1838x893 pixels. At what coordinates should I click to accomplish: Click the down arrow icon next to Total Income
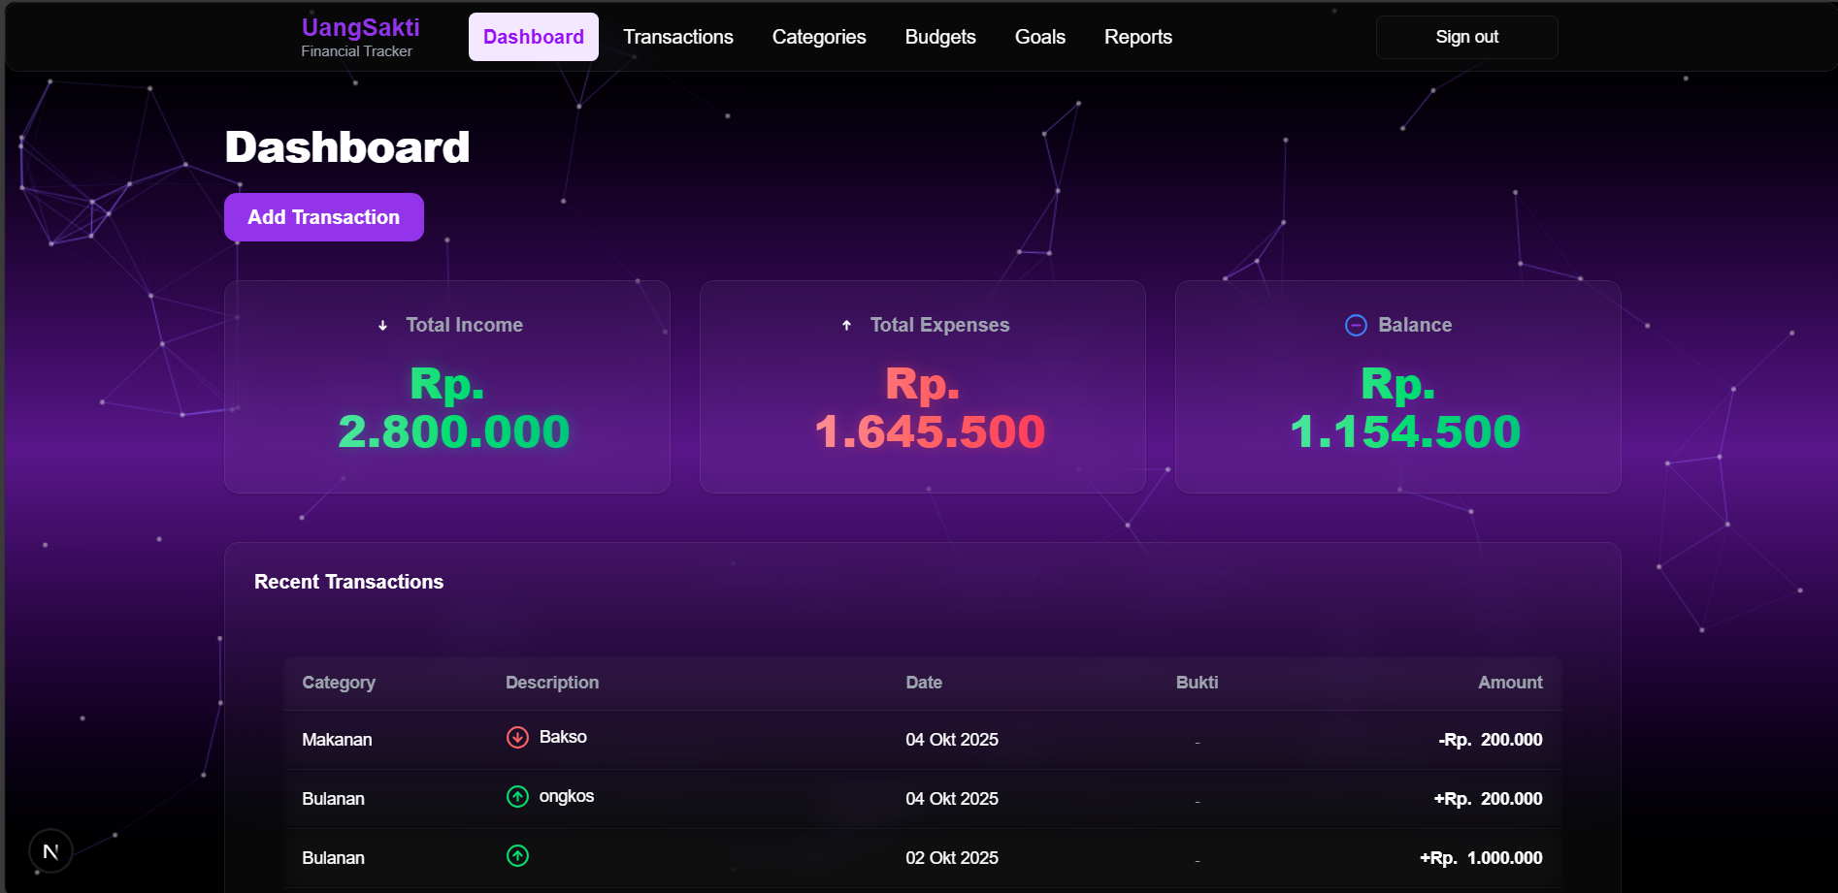click(382, 326)
